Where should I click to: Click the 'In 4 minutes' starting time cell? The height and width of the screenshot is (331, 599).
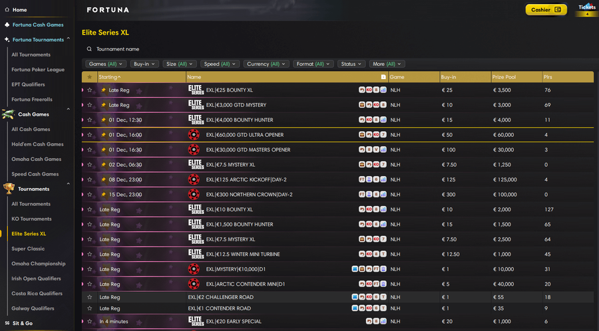113,322
